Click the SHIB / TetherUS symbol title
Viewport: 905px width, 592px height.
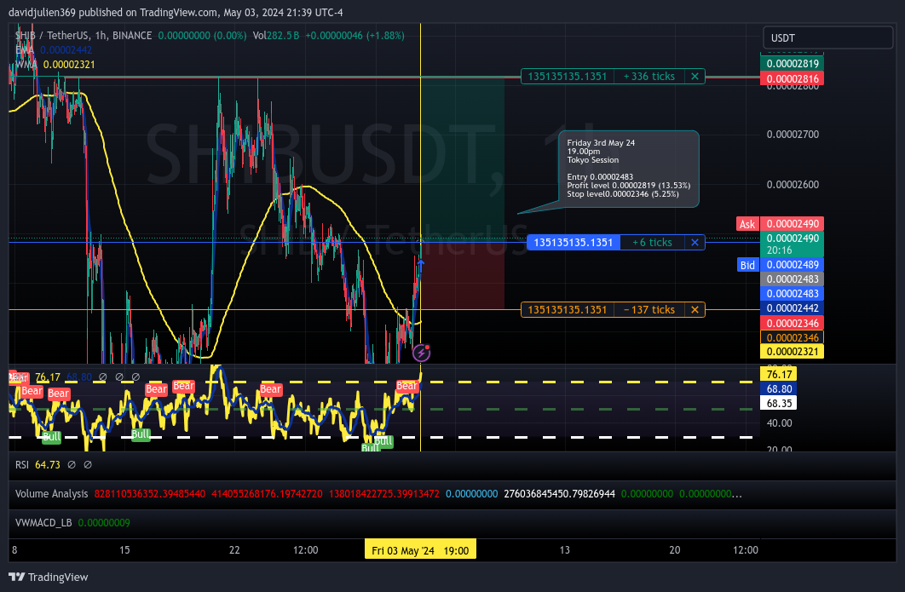pyautogui.click(x=84, y=36)
